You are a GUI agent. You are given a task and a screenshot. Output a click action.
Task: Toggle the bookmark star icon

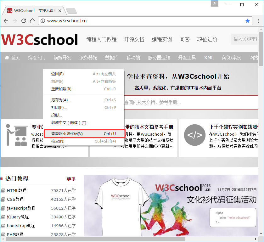[x=248, y=21]
